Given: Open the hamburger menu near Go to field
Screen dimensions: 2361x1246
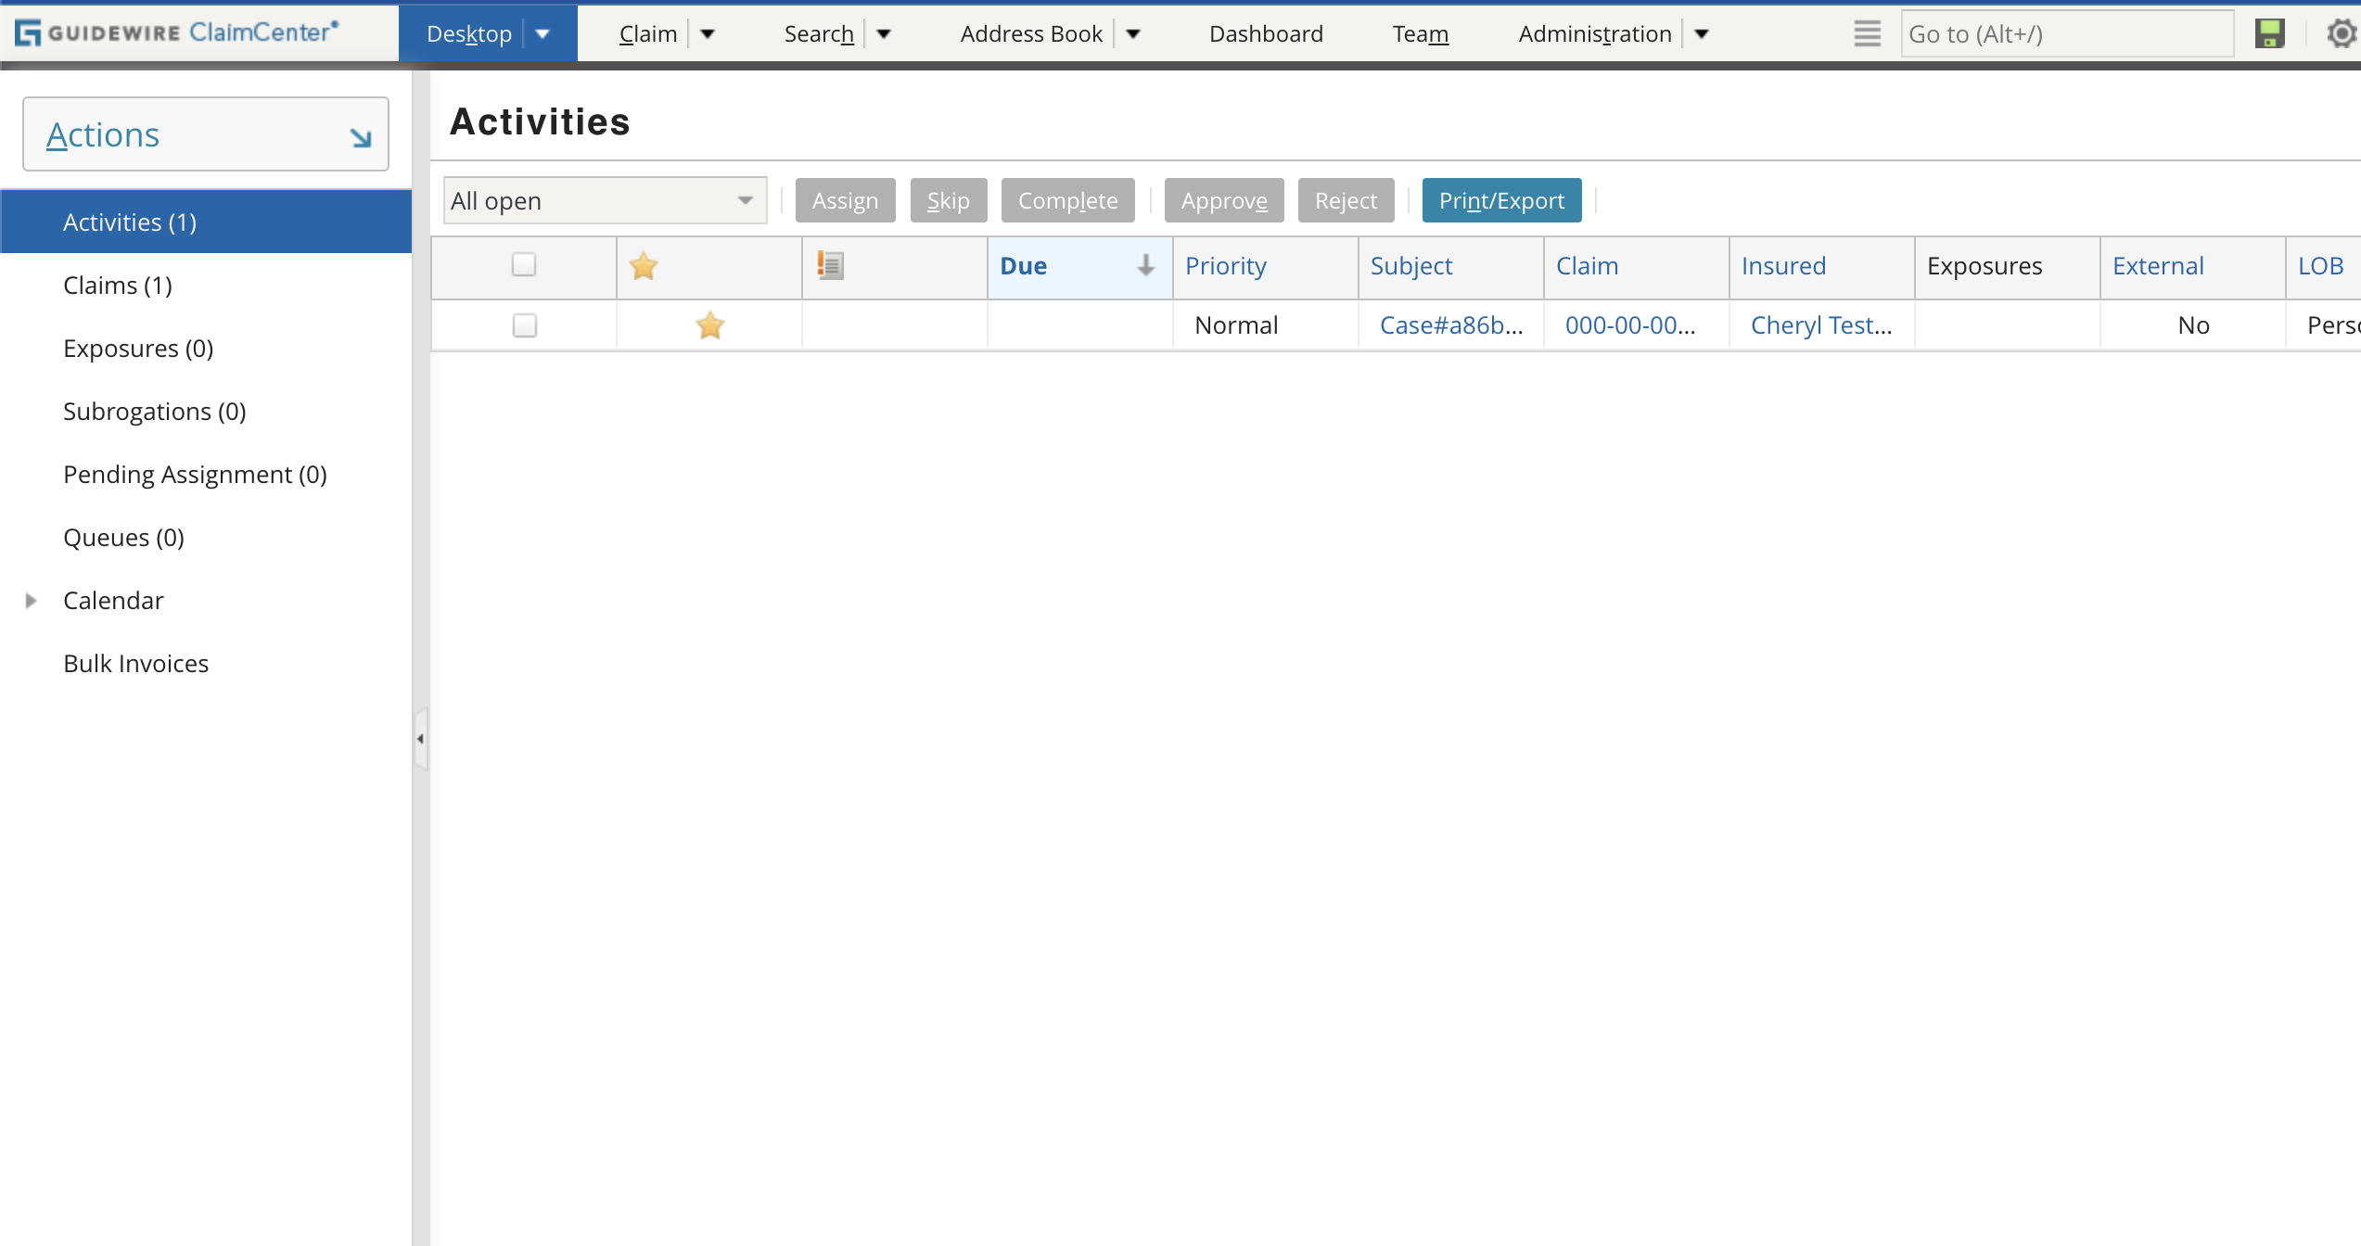Looking at the screenshot, I should (1867, 33).
